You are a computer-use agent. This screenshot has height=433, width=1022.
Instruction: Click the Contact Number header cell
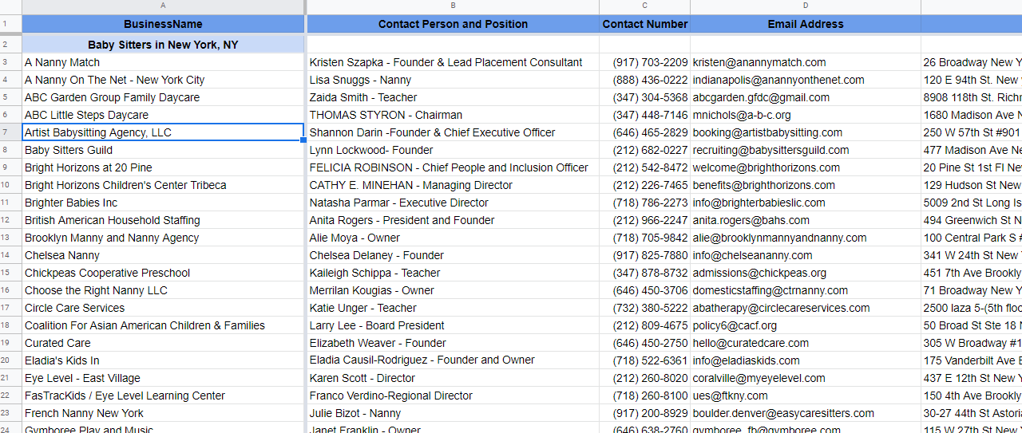tap(644, 24)
